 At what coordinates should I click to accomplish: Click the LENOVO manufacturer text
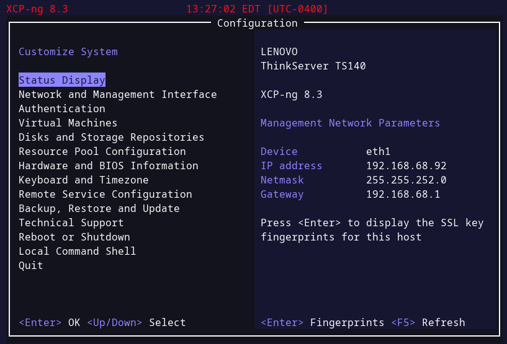pos(279,51)
